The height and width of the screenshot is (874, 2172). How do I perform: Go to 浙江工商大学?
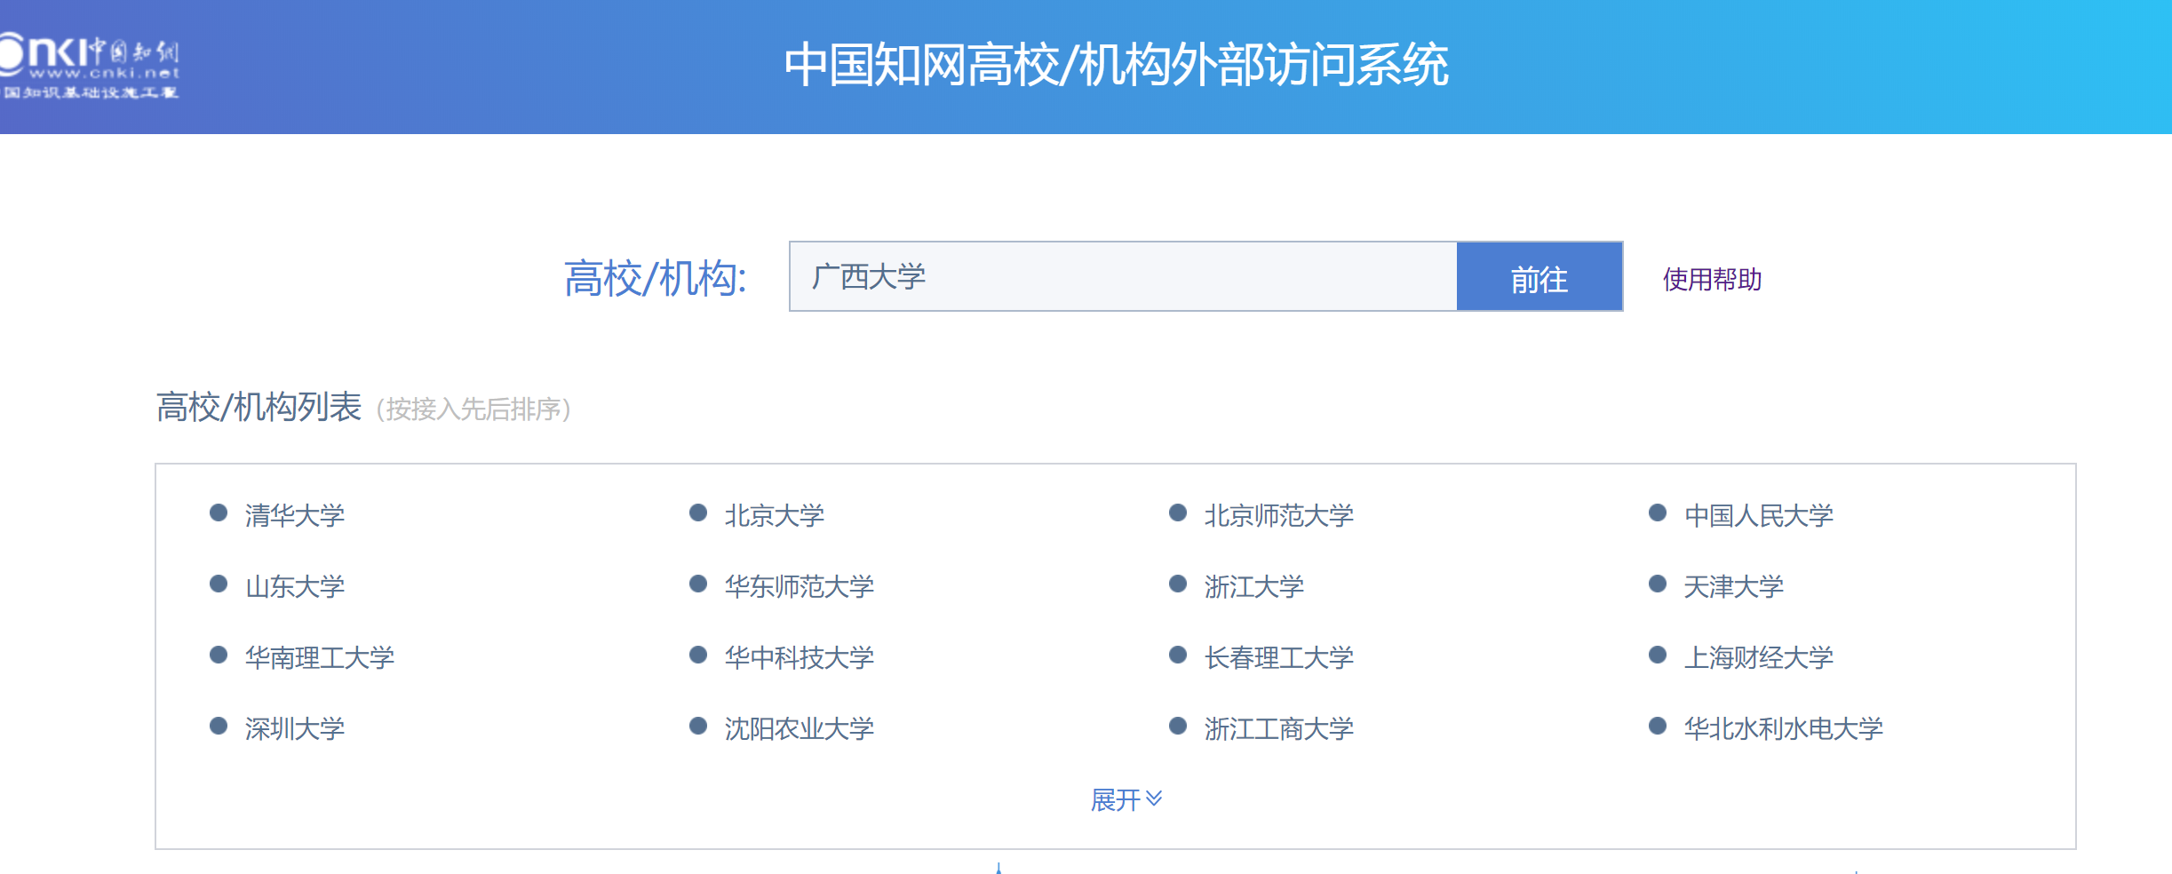click(1279, 728)
